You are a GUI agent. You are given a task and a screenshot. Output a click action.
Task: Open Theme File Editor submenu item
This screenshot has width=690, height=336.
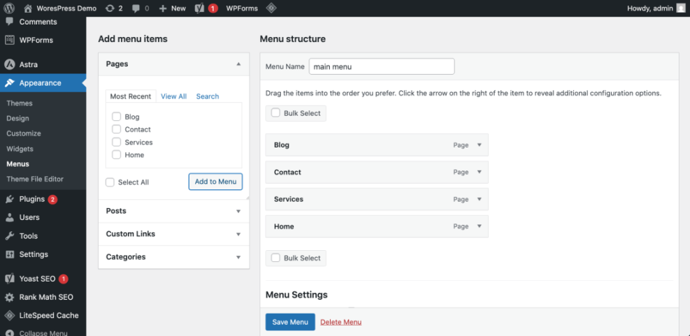(35, 179)
